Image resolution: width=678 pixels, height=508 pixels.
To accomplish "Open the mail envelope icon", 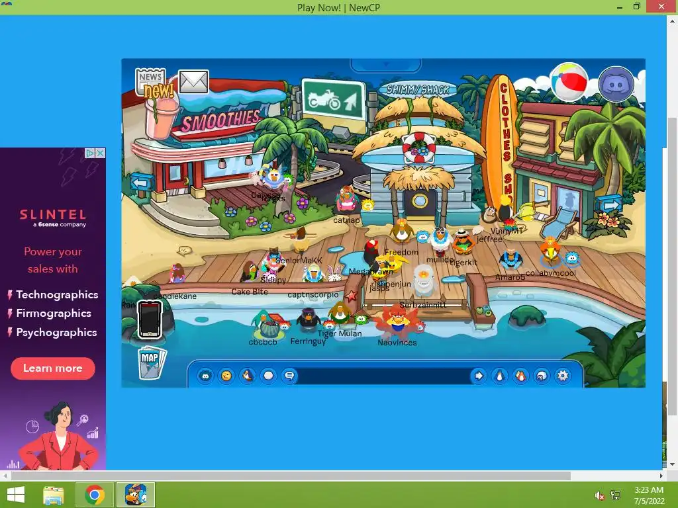I will [194, 81].
